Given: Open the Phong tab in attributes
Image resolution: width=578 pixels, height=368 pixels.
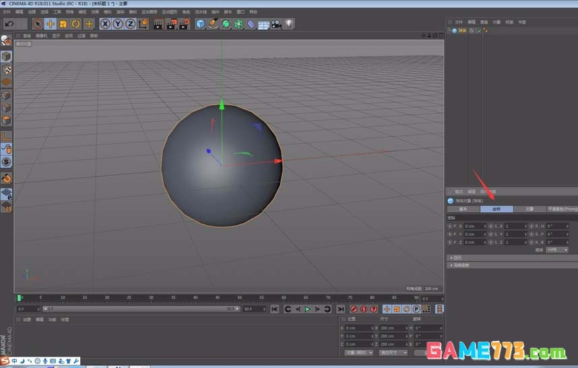Looking at the screenshot, I should tap(562, 209).
